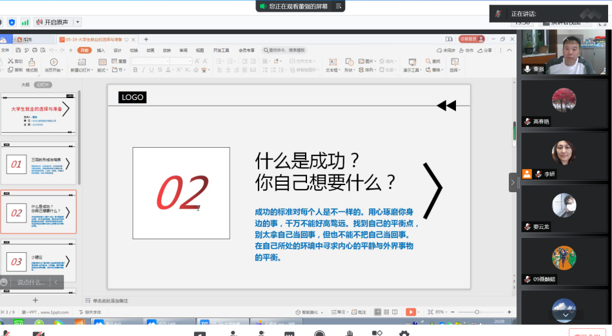This screenshot has width=612, height=336.
Task: Toggle the notes (备注) pane in status bar
Action: [340, 312]
